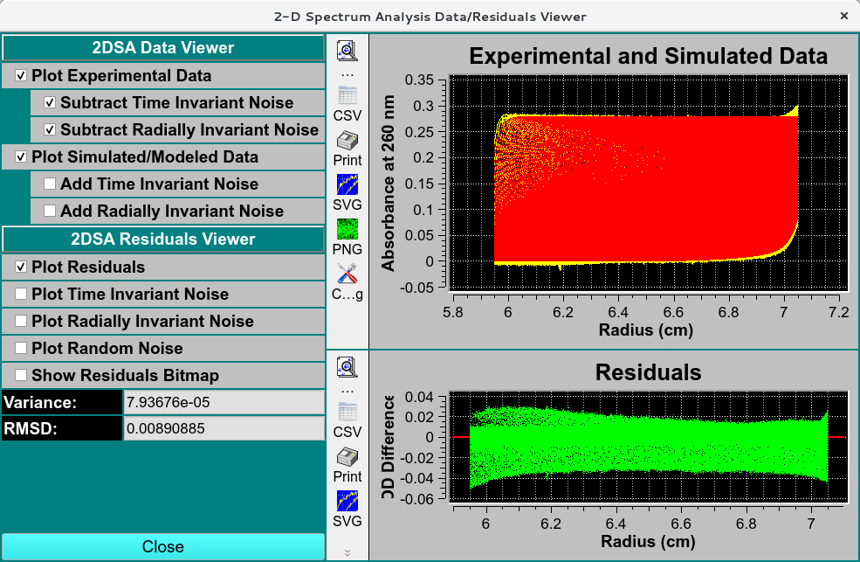Export Residuals plot as CSV
Viewport: 860px width, 562px height.
[x=347, y=418]
